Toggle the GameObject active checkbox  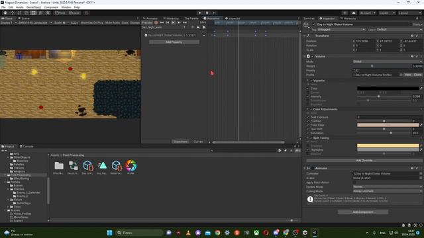click(313, 24)
